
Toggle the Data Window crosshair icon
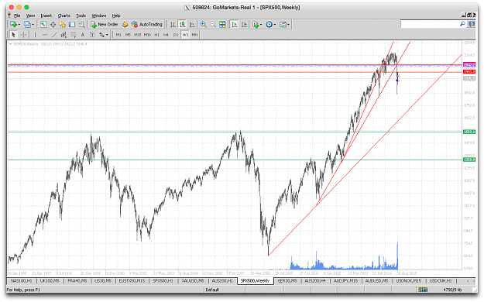[53, 25]
